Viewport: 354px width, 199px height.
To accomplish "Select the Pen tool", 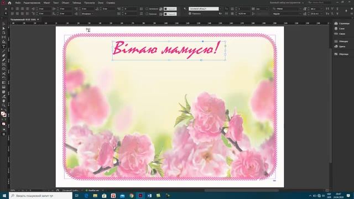I will click(x=3, y=55).
